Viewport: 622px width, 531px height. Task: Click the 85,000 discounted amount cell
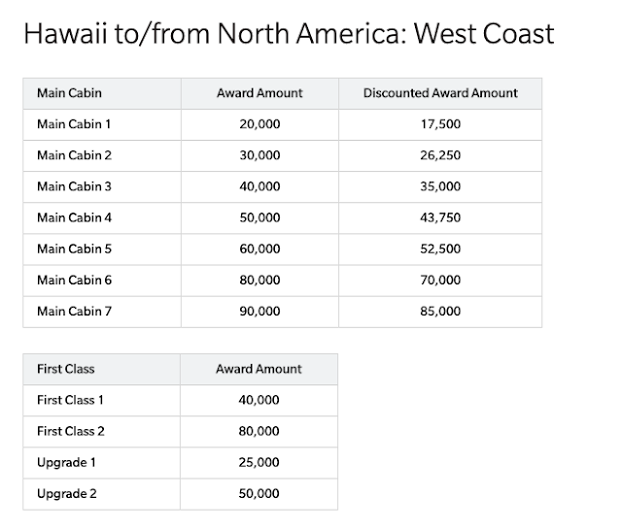440,312
